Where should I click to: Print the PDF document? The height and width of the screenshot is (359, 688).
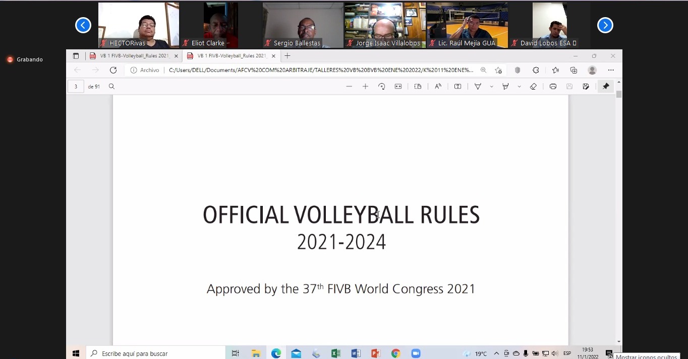pyautogui.click(x=553, y=87)
